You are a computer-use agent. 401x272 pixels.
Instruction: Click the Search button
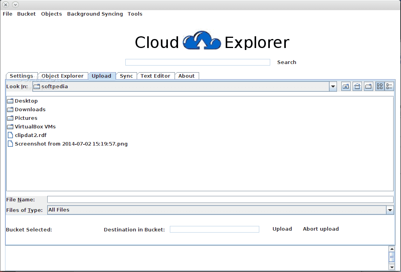click(287, 62)
